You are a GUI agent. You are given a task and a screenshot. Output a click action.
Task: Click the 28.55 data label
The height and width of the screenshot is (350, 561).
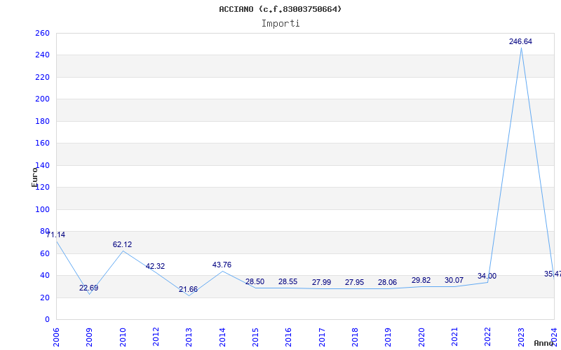[288, 282]
